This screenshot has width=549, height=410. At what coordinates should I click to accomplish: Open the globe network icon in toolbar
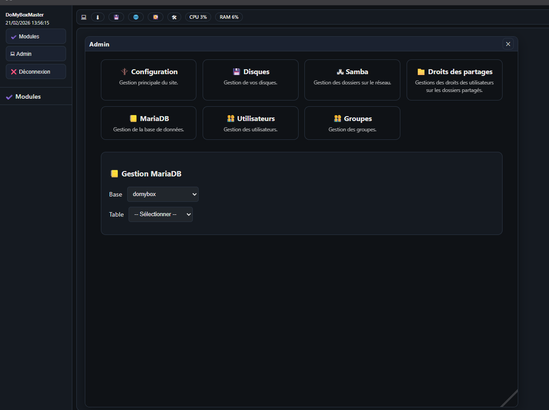(136, 17)
